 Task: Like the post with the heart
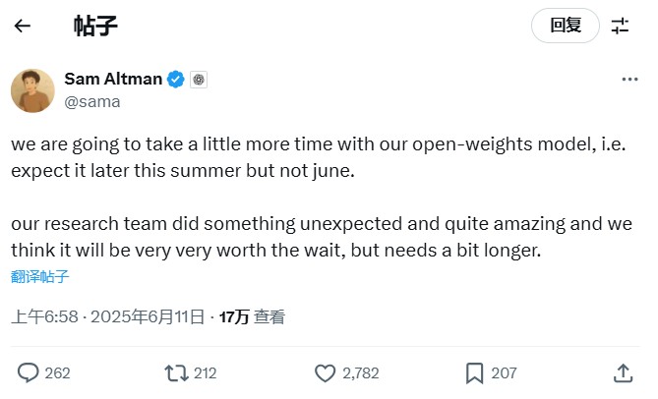325,372
